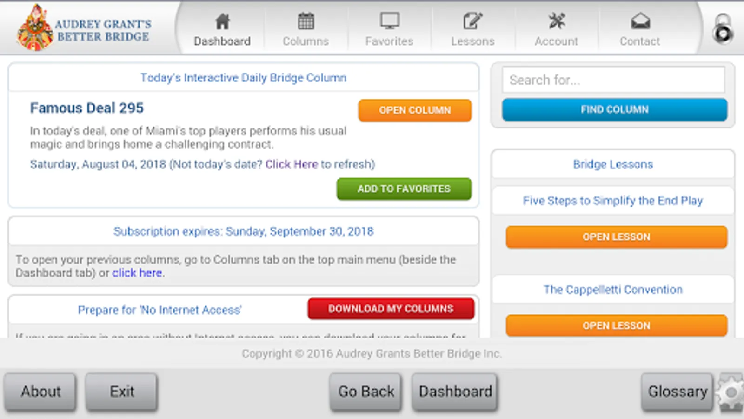Click the 'Click Here' refresh link
This screenshot has width=744, height=419.
coord(292,164)
